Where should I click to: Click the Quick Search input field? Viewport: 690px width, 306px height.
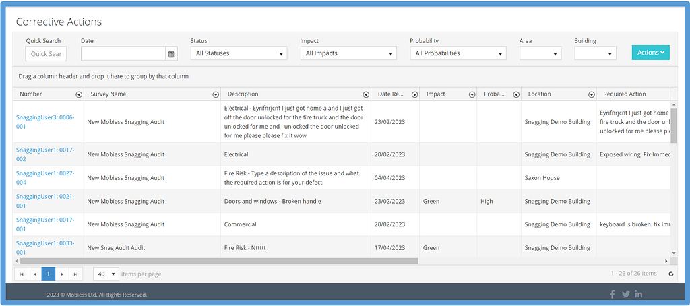(x=46, y=54)
